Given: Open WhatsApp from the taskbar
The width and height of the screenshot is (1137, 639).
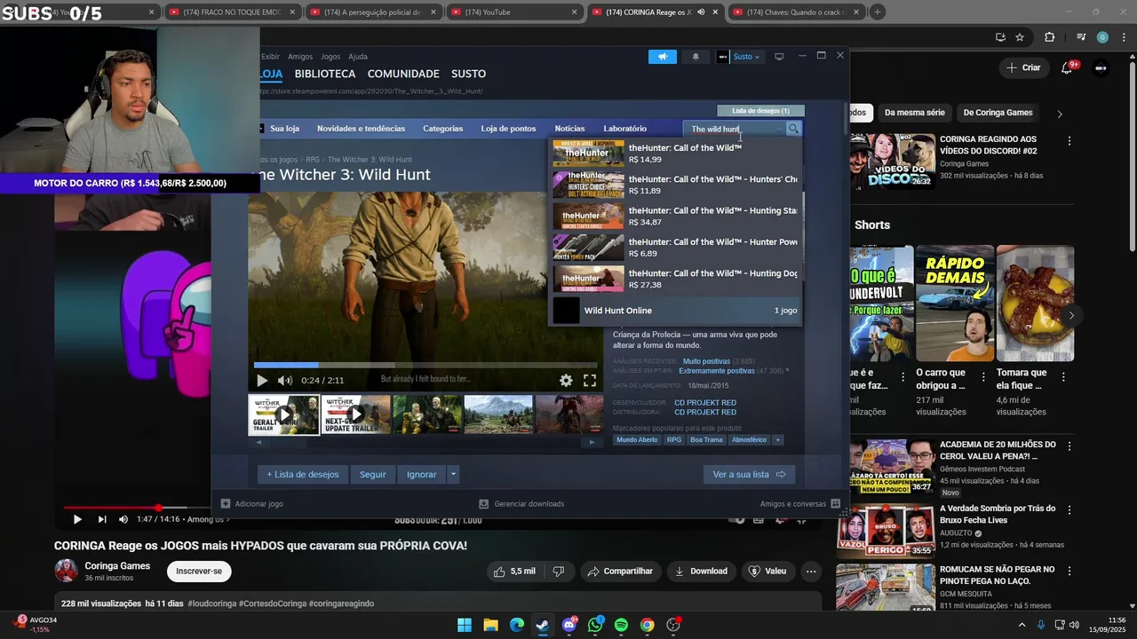Looking at the screenshot, I should click(x=595, y=625).
